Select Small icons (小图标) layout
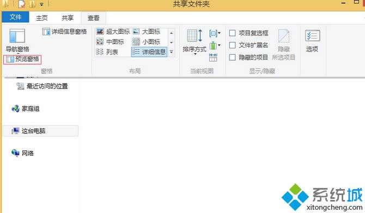Image resolution: width=365 pixels, height=213 pixels. (x=146, y=42)
